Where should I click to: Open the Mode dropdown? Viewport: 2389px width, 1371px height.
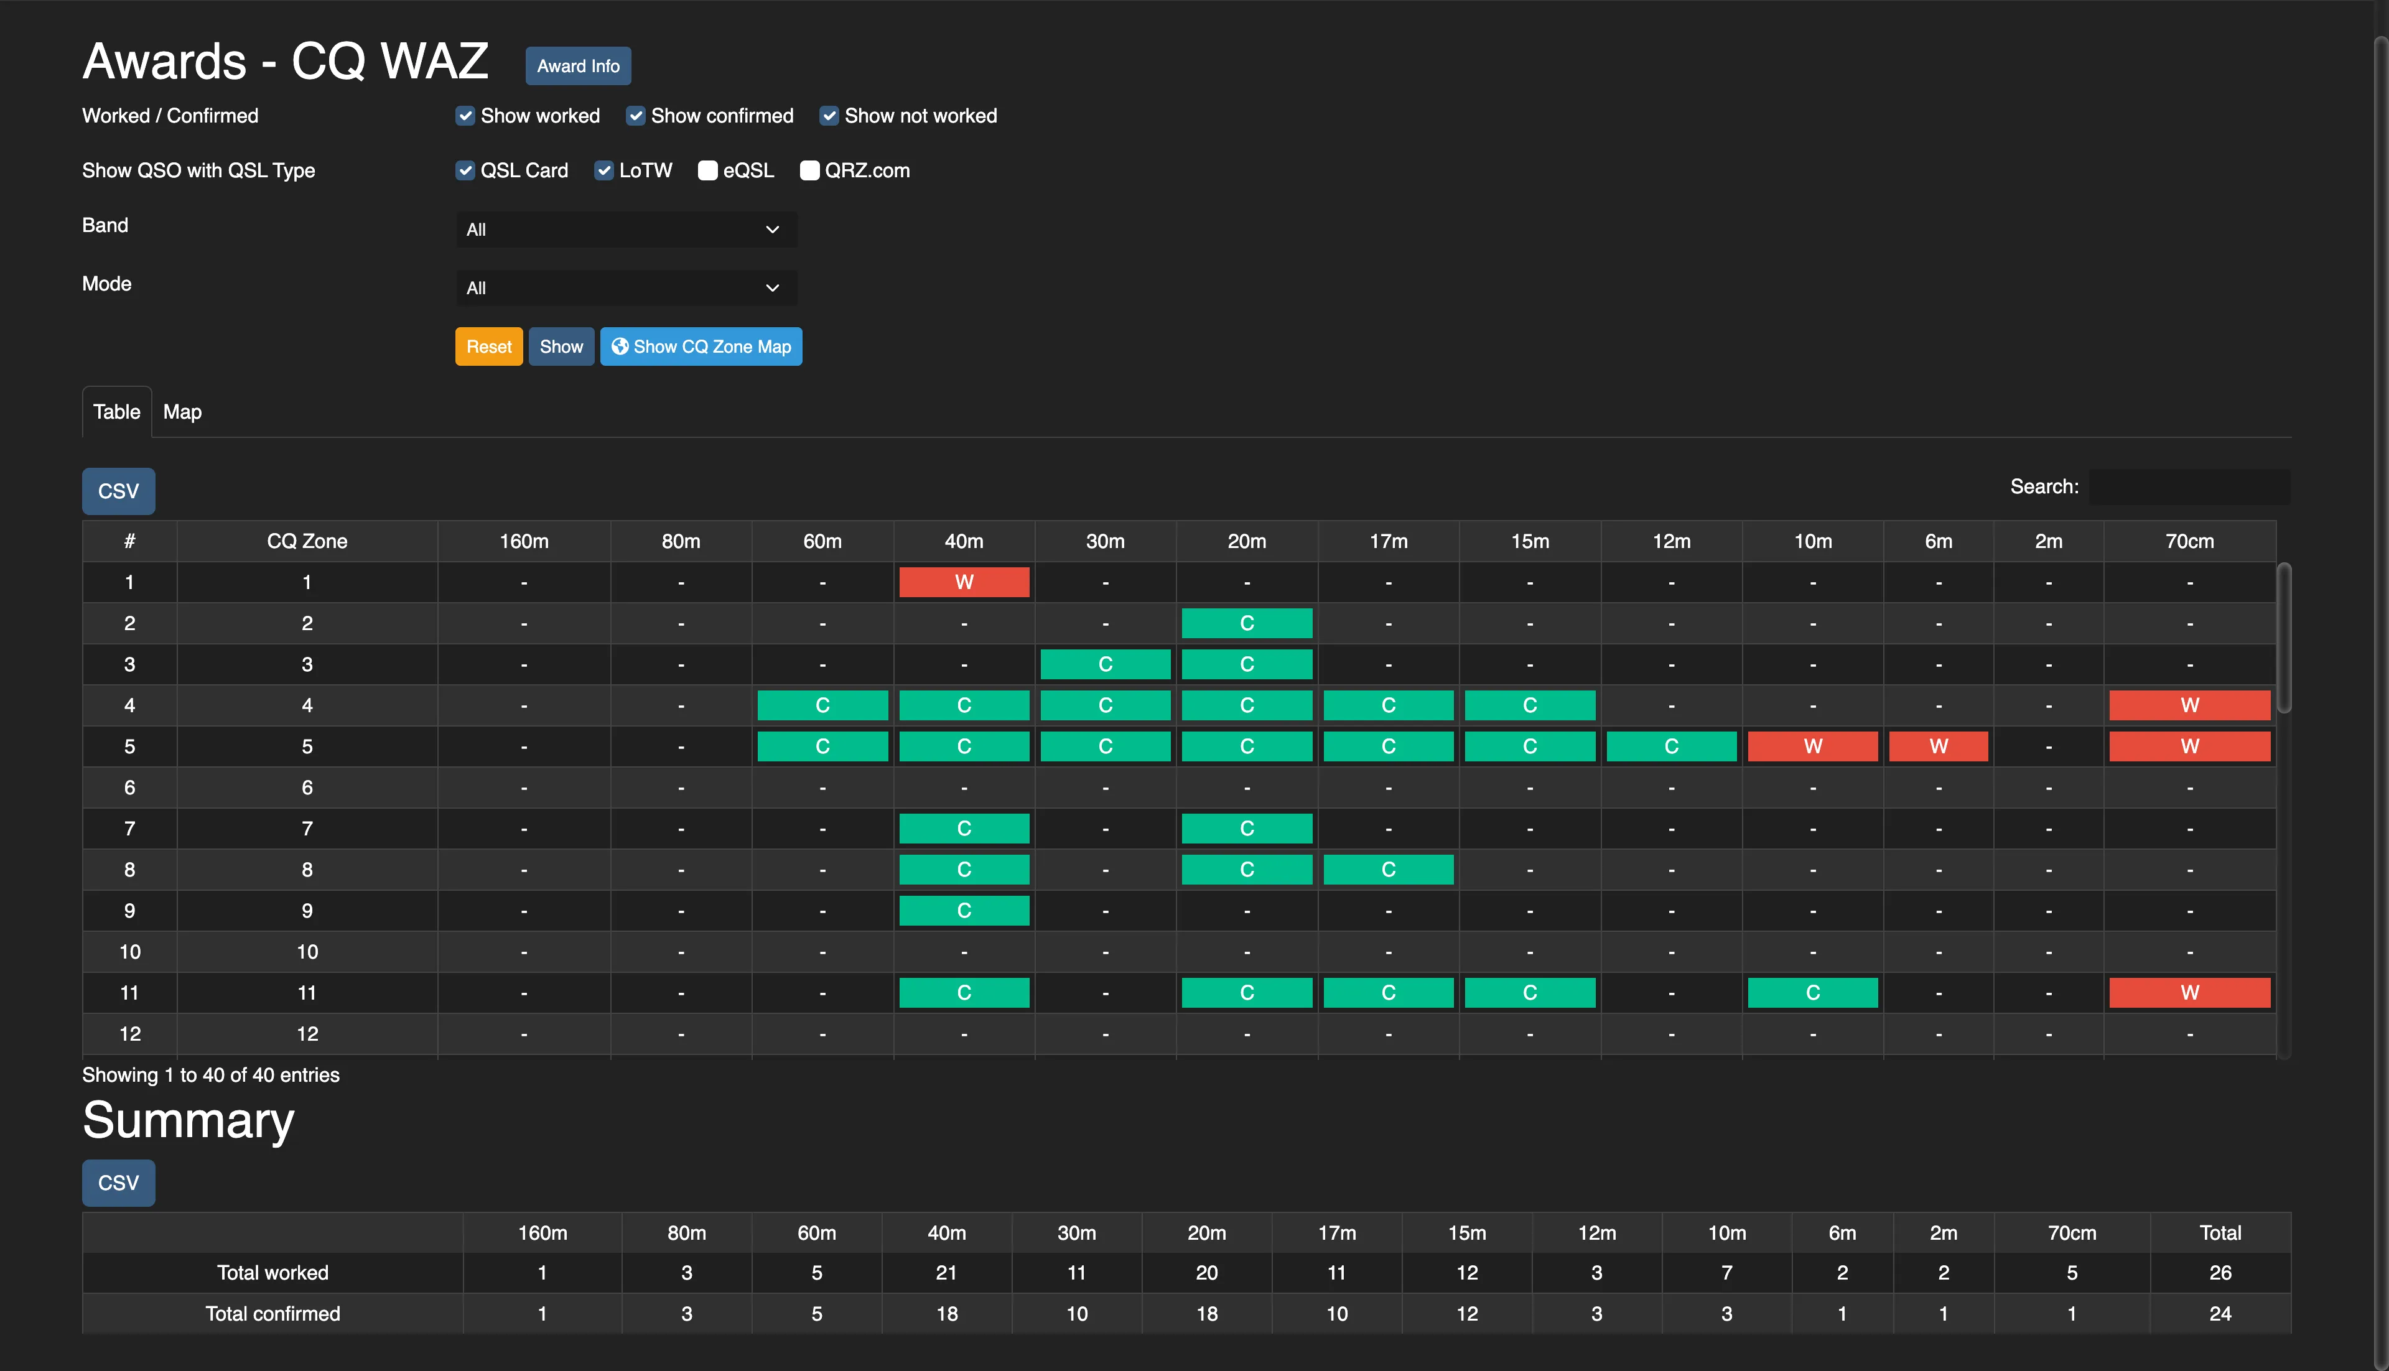(x=626, y=288)
